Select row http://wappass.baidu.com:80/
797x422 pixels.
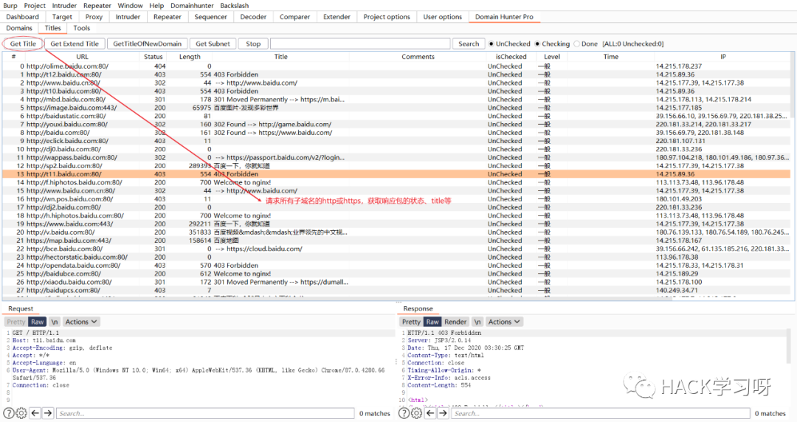pos(396,158)
